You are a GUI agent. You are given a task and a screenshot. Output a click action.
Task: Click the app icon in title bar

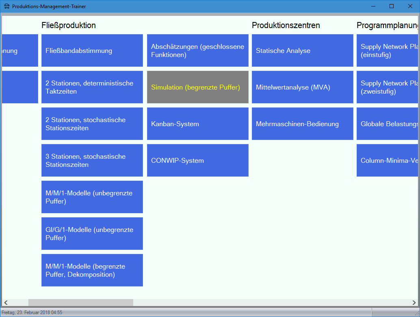pos(6,7)
